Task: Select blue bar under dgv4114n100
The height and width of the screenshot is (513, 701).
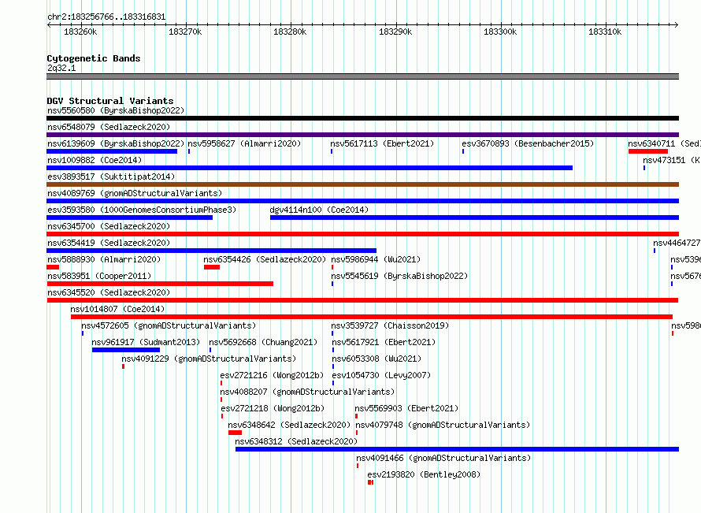Action: click(x=474, y=217)
